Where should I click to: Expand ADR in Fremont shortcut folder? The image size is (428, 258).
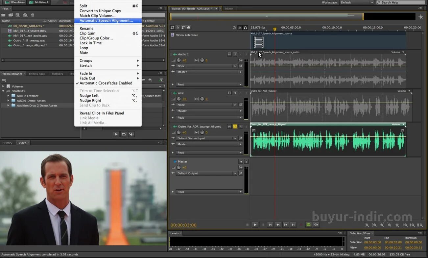coord(9,96)
